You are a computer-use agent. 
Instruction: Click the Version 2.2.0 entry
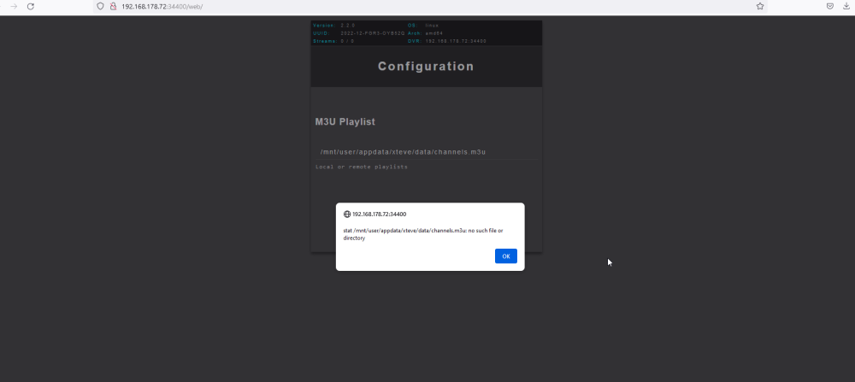pyautogui.click(x=334, y=26)
